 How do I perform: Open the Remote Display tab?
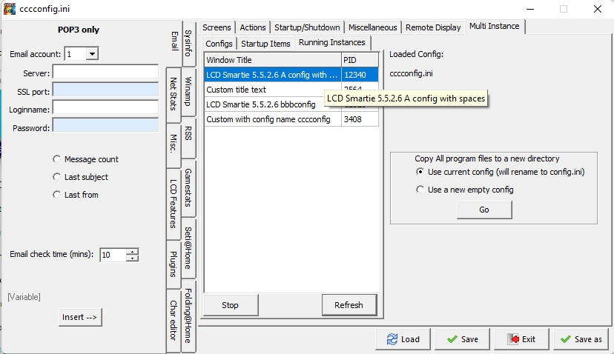tap(433, 27)
